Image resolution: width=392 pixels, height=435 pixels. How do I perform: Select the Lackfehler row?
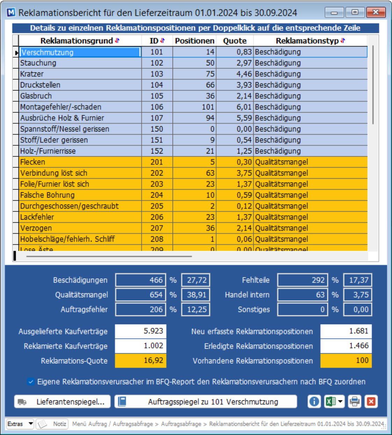click(193, 217)
